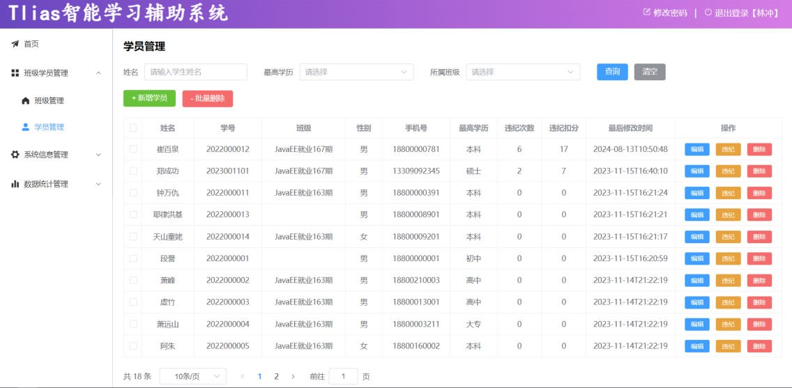
Task: Click 修改密码 link in header
Action: click(670, 13)
